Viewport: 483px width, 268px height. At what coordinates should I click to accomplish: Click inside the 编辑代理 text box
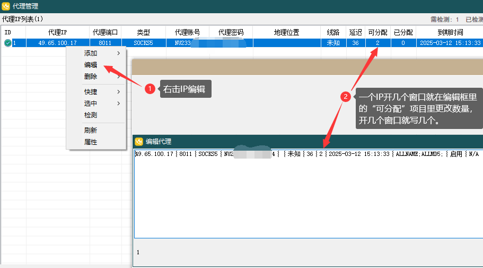[308, 201]
